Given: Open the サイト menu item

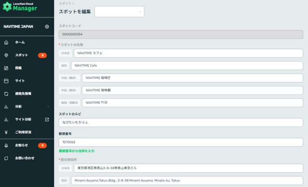Looking at the screenshot, I should tap(20, 81).
